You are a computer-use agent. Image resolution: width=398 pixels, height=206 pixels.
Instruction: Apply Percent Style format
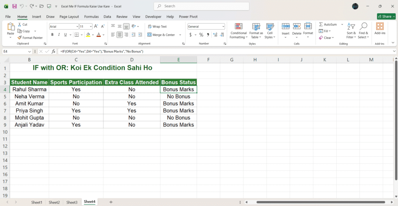201,35
